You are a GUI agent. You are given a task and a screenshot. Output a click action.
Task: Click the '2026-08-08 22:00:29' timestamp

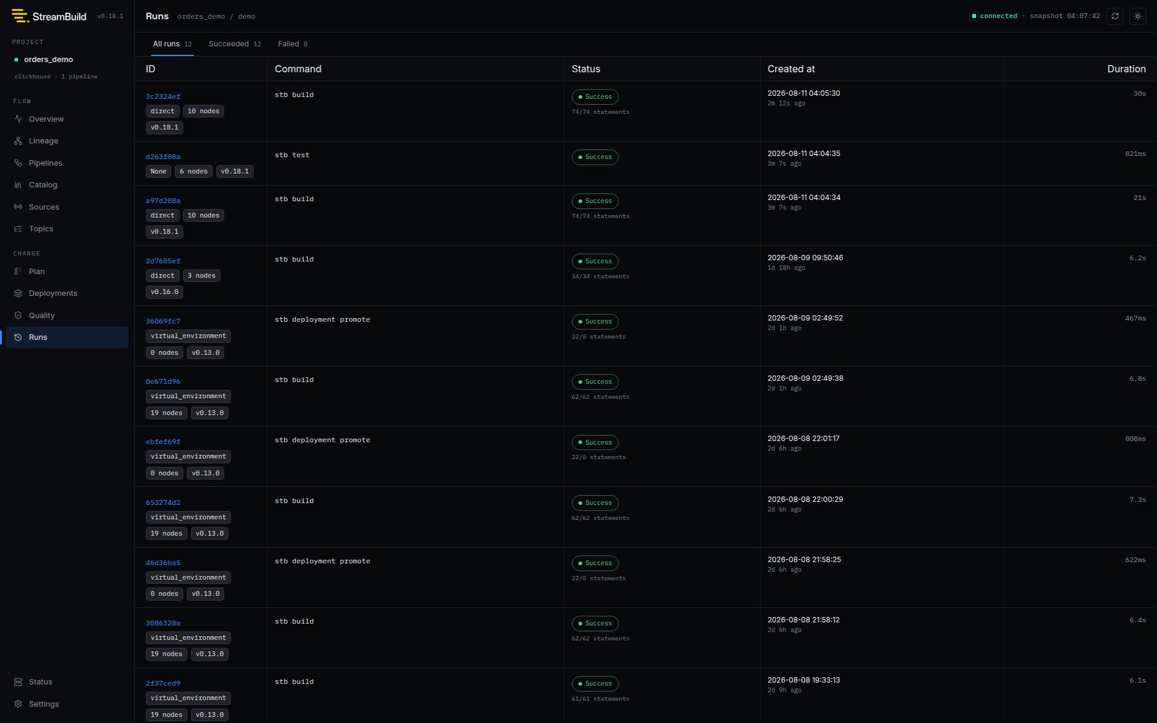806,499
